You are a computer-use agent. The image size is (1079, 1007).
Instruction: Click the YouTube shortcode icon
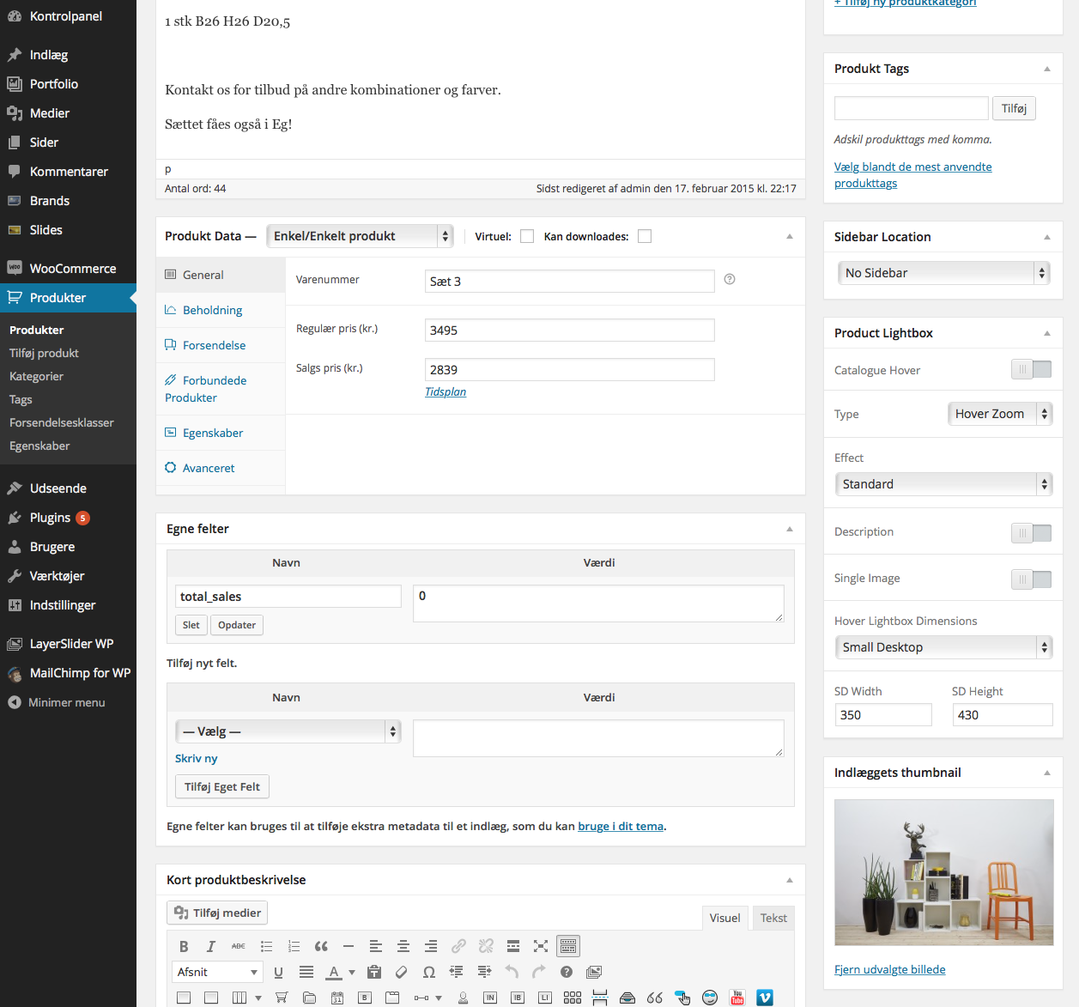[x=737, y=998]
